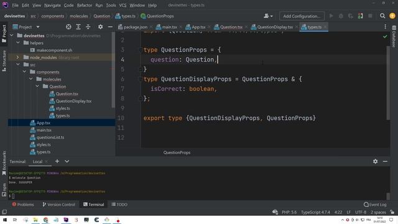Hide the terminal panel with minus icon
Image resolution: width=398 pixels, height=224 pixels.
point(385,162)
